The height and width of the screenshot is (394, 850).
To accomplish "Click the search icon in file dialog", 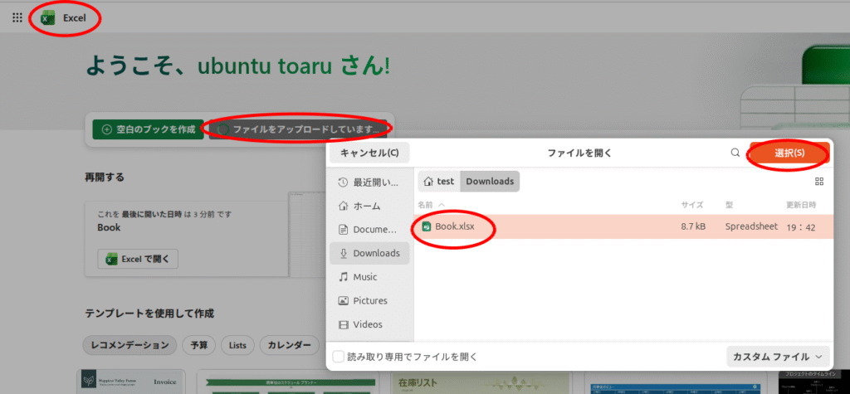I will pyautogui.click(x=735, y=153).
